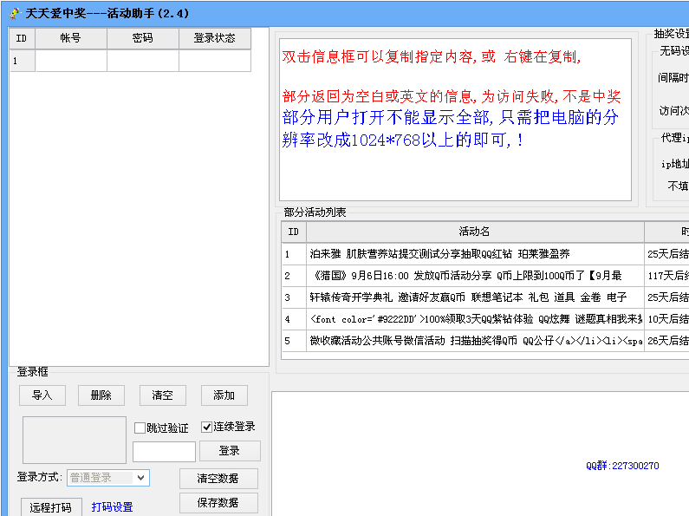Click the captcha image box
The image size is (689, 516).
point(75,440)
